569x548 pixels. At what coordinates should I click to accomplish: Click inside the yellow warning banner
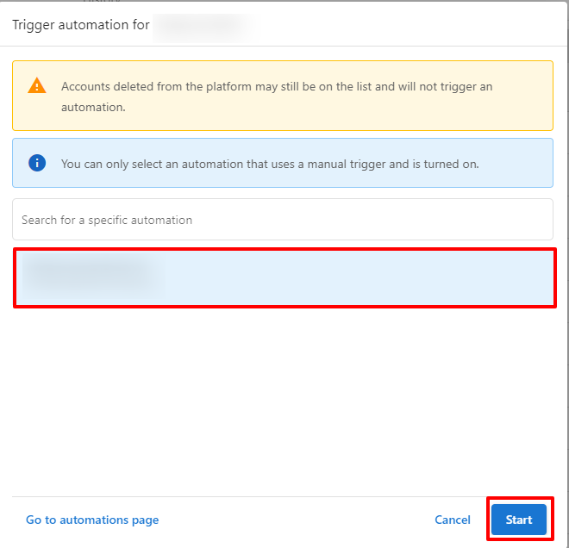click(x=283, y=96)
